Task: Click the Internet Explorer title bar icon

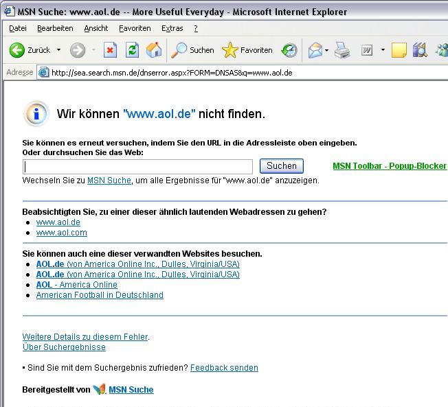Action: pyautogui.click(x=9, y=12)
